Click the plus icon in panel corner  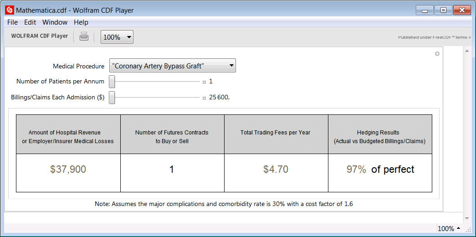(437, 54)
